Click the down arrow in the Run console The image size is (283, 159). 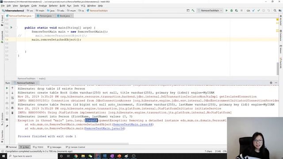click(x=12, y=93)
